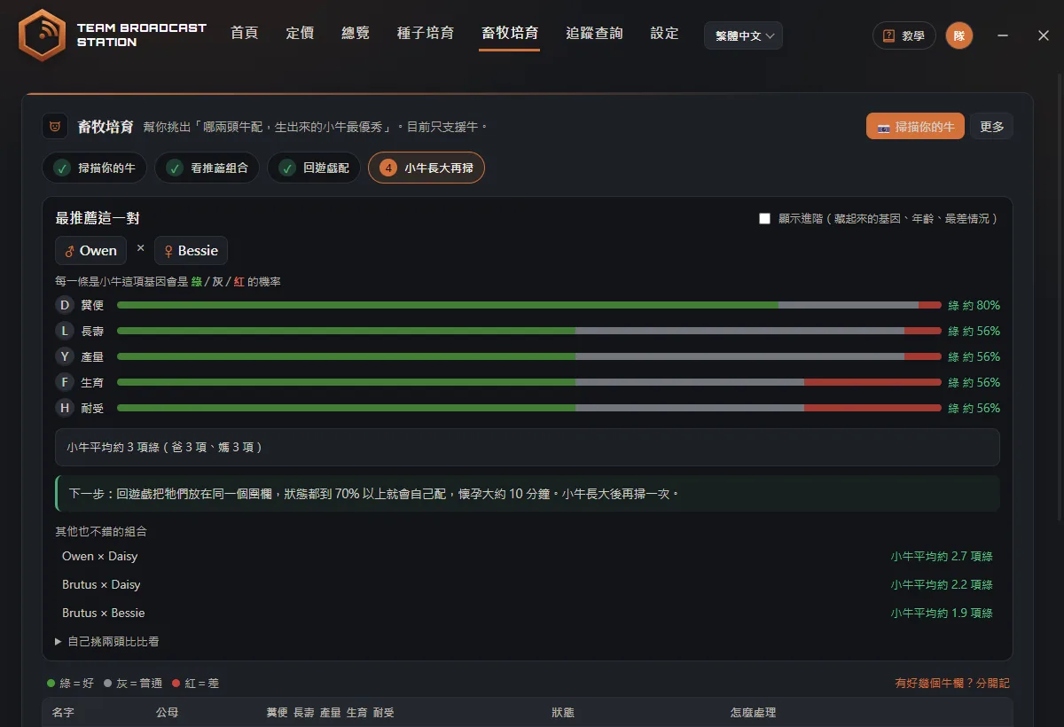Click the 公母 column header

pyautogui.click(x=167, y=713)
